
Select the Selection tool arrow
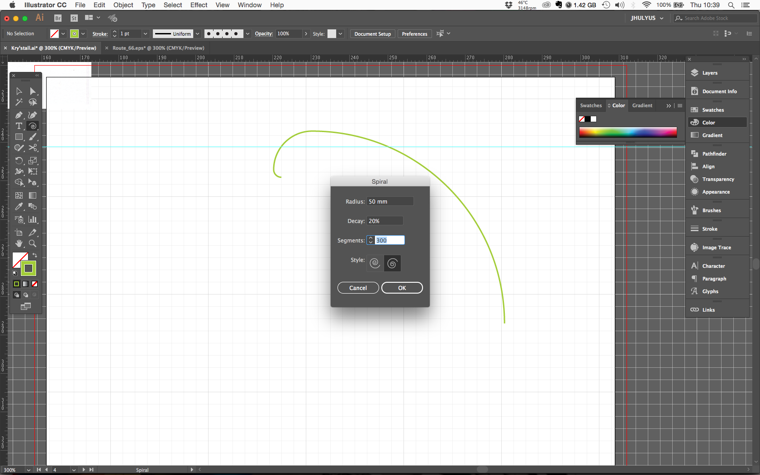19,91
